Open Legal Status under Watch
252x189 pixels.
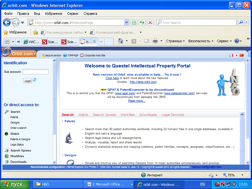pyautogui.click(x=17, y=145)
